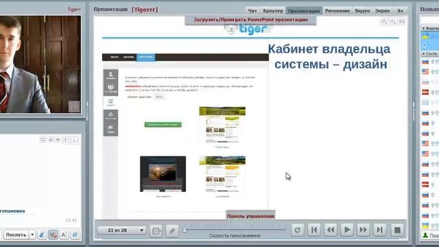Screen dimensions: 439x247
Task: Select the pencil annotation tool
Action: [x=172, y=231]
